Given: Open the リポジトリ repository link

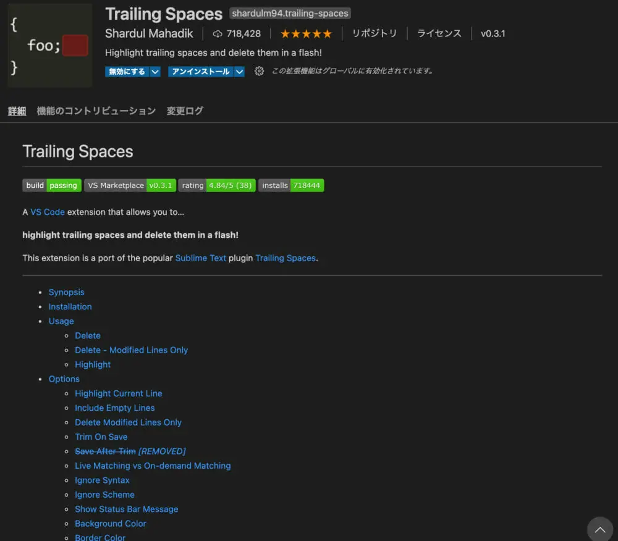Looking at the screenshot, I should click(x=375, y=33).
